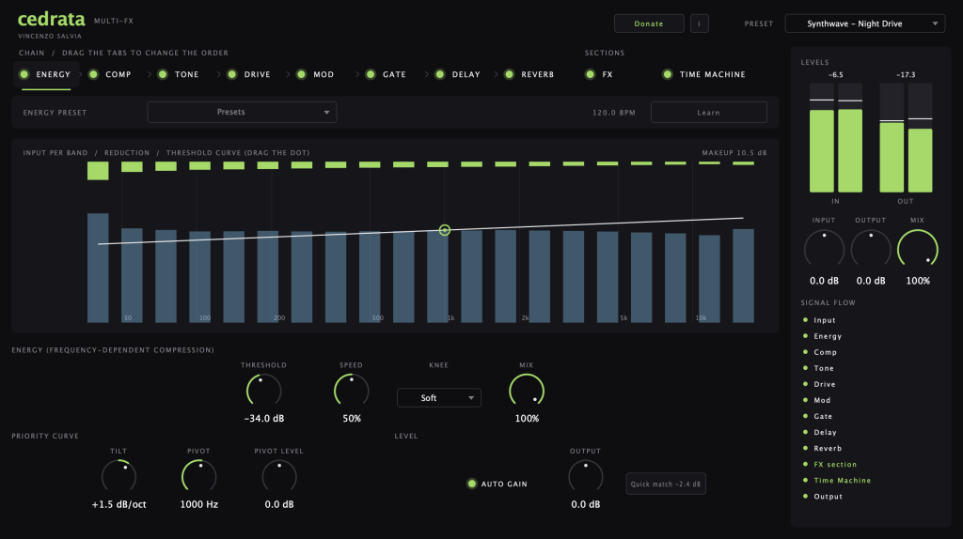963x539 pixels.
Task: Toggle the GATE module power dot
Action: click(371, 74)
